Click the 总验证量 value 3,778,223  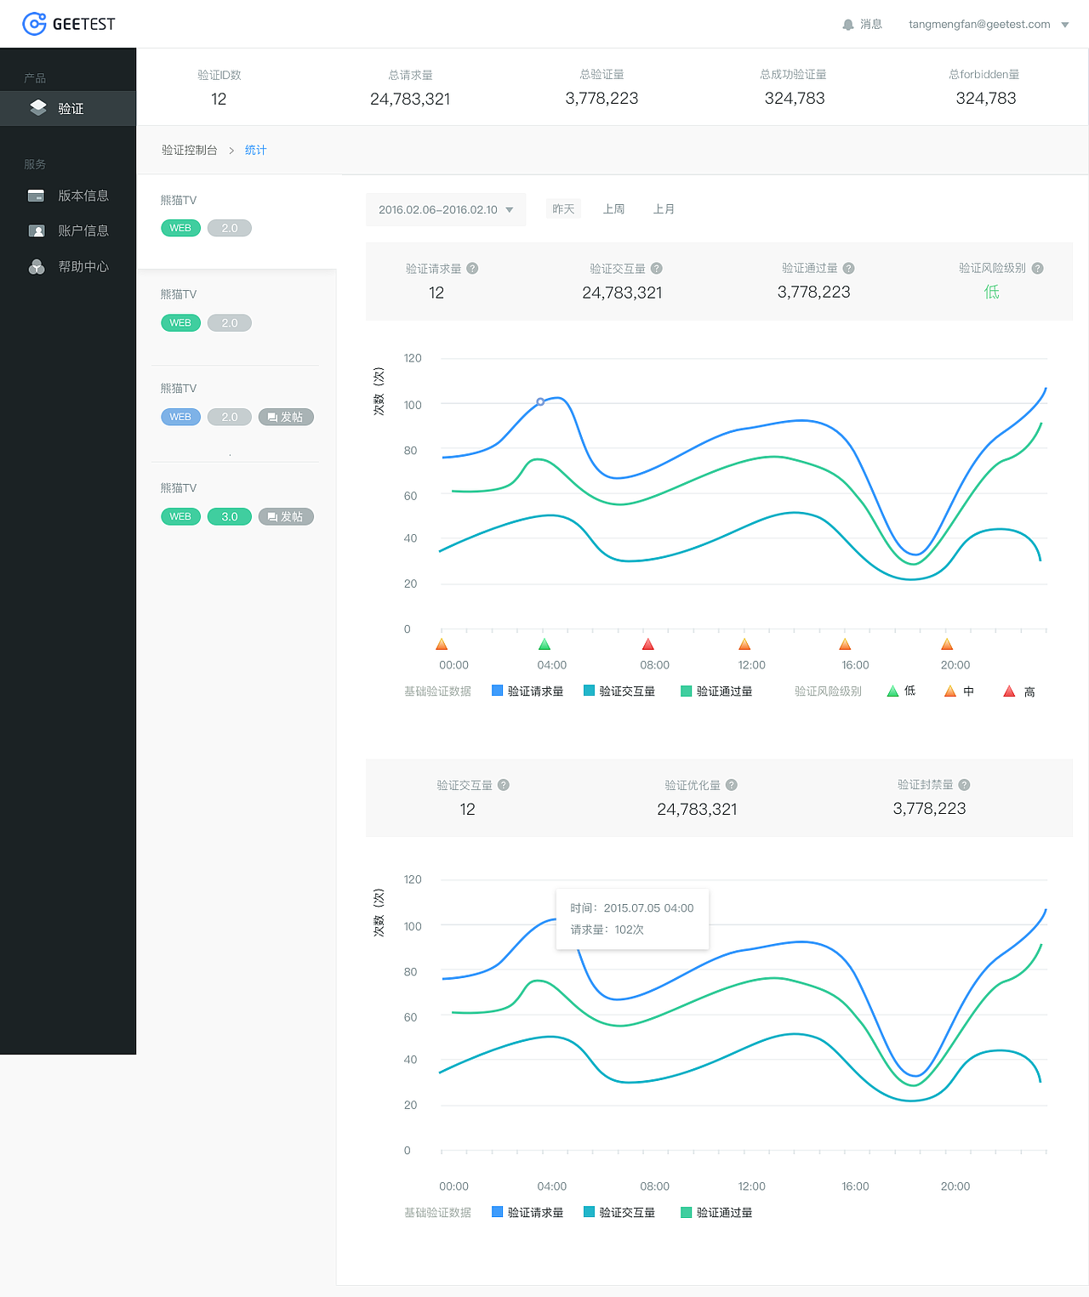(x=602, y=98)
